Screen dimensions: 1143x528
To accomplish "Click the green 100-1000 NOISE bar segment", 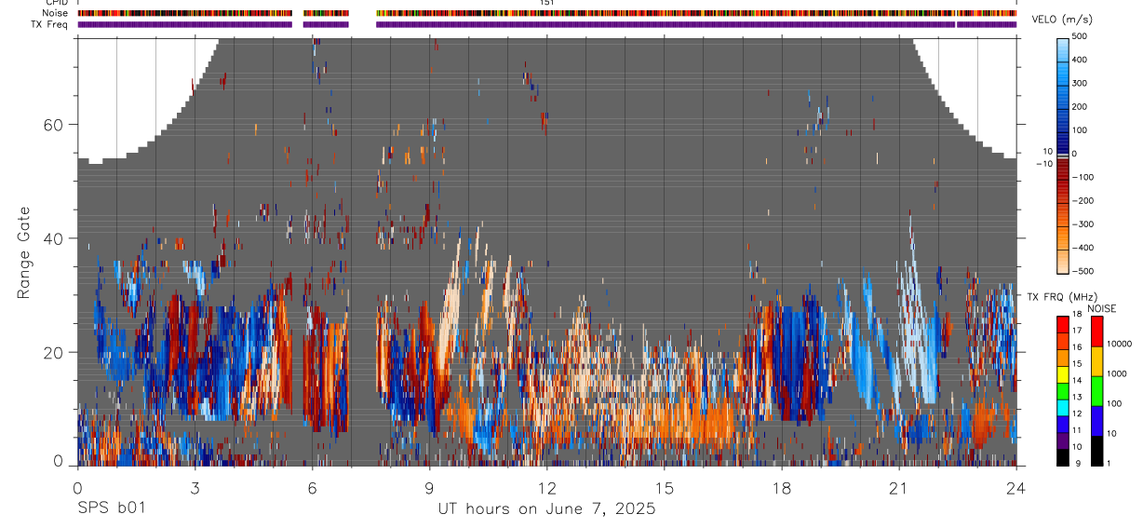I will [x=1096, y=391].
